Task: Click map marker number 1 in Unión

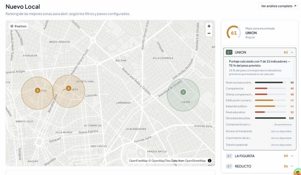Action: coord(183,92)
